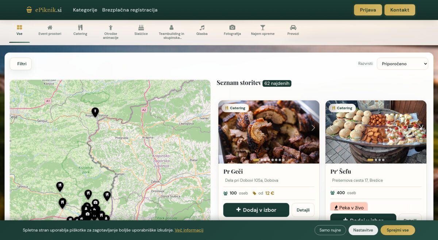Accept all cookies with Sprejmi vse
The height and width of the screenshot is (240, 438).
tap(398, 230)
